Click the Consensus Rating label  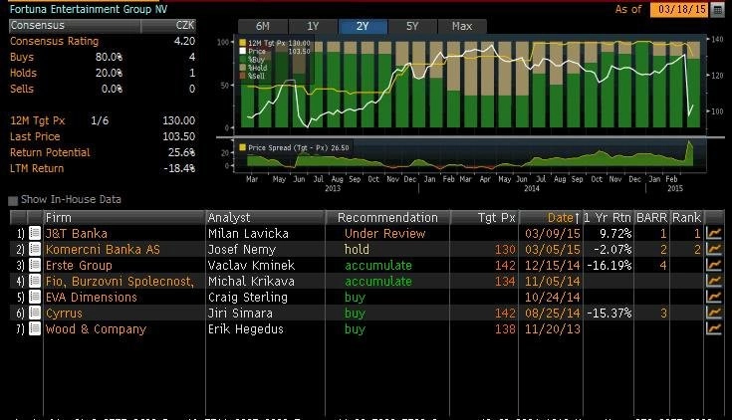(54, 41)
